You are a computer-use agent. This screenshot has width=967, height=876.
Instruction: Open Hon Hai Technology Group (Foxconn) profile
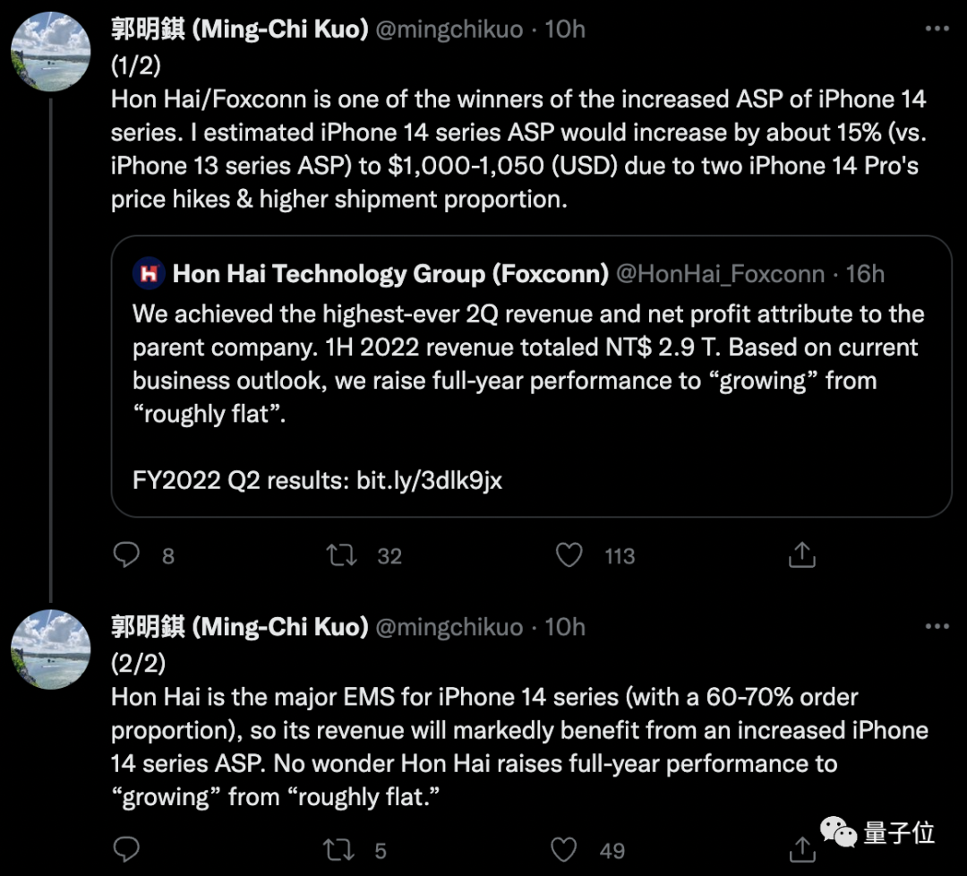390,274
